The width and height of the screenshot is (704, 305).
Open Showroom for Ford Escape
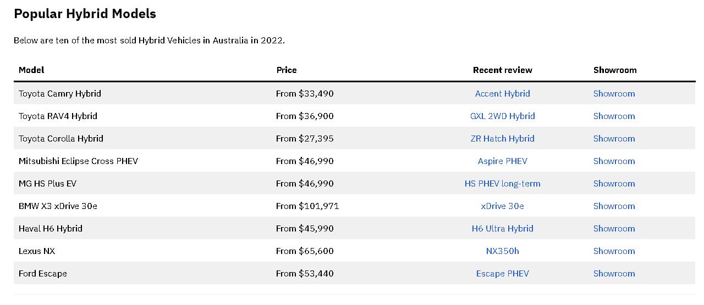(614, 273)
